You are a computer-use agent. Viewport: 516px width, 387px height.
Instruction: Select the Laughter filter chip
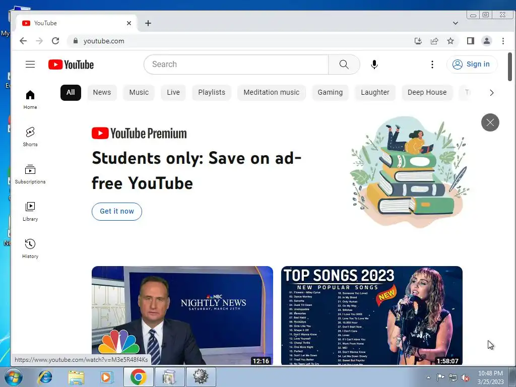(x=375, y=93)
